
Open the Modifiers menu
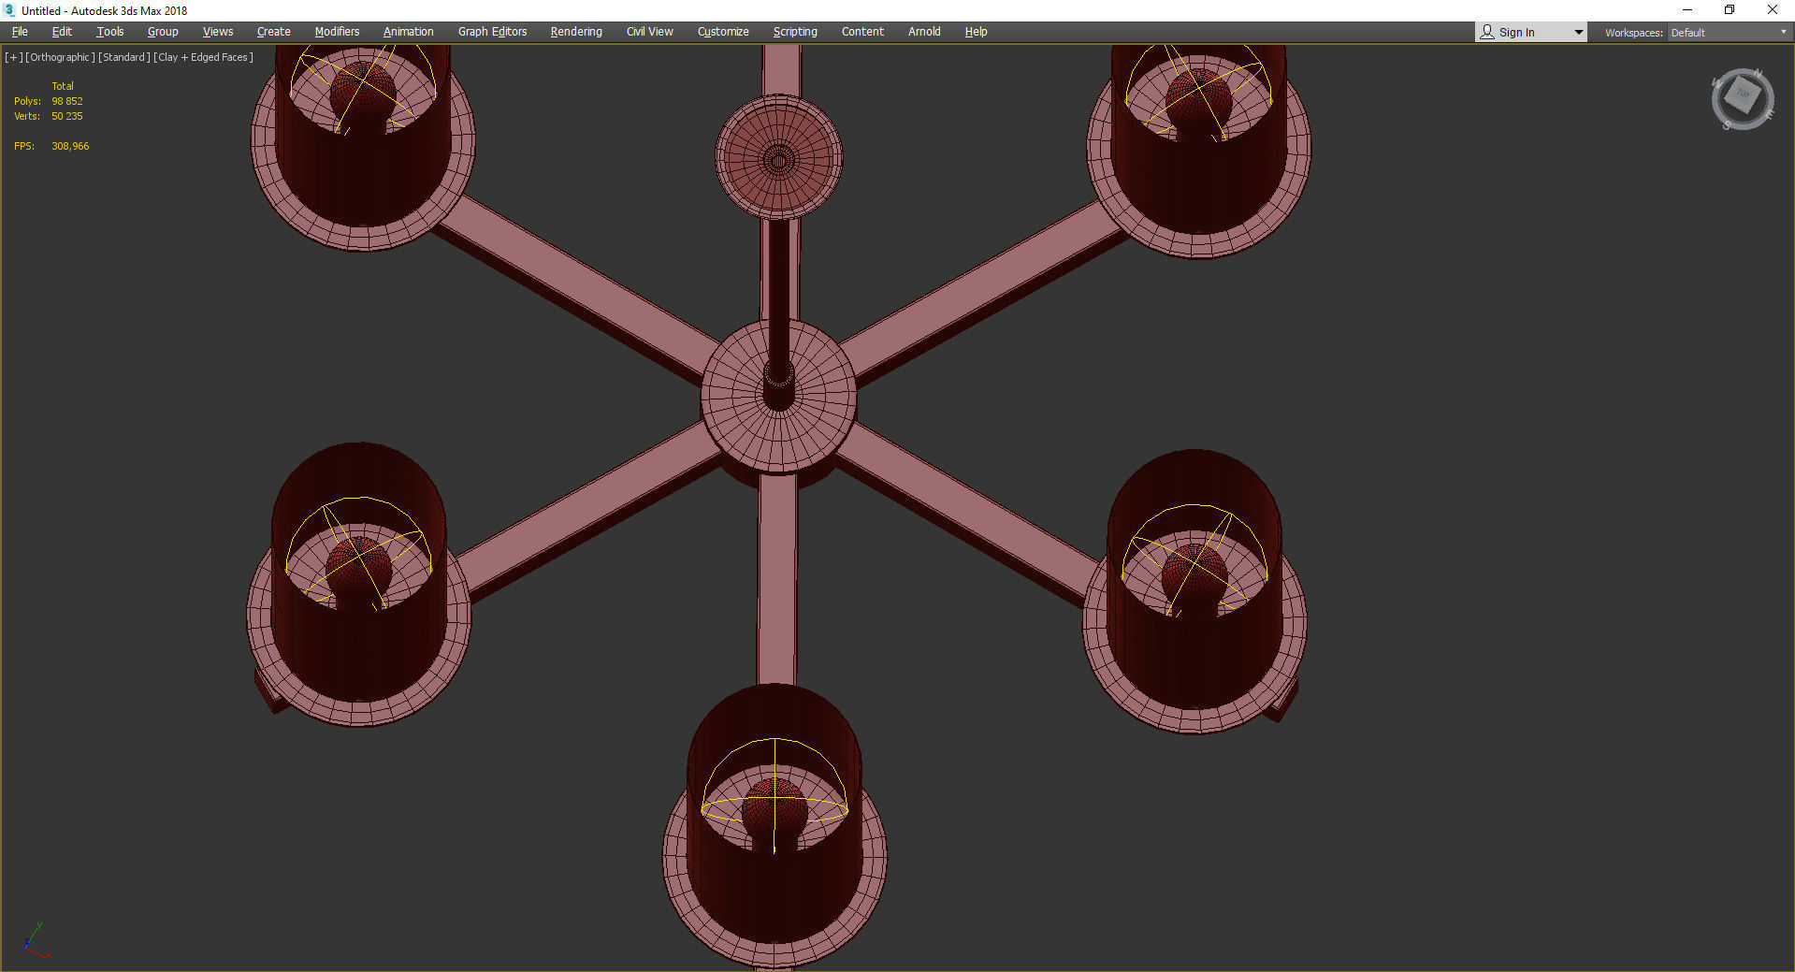[337, 32]
